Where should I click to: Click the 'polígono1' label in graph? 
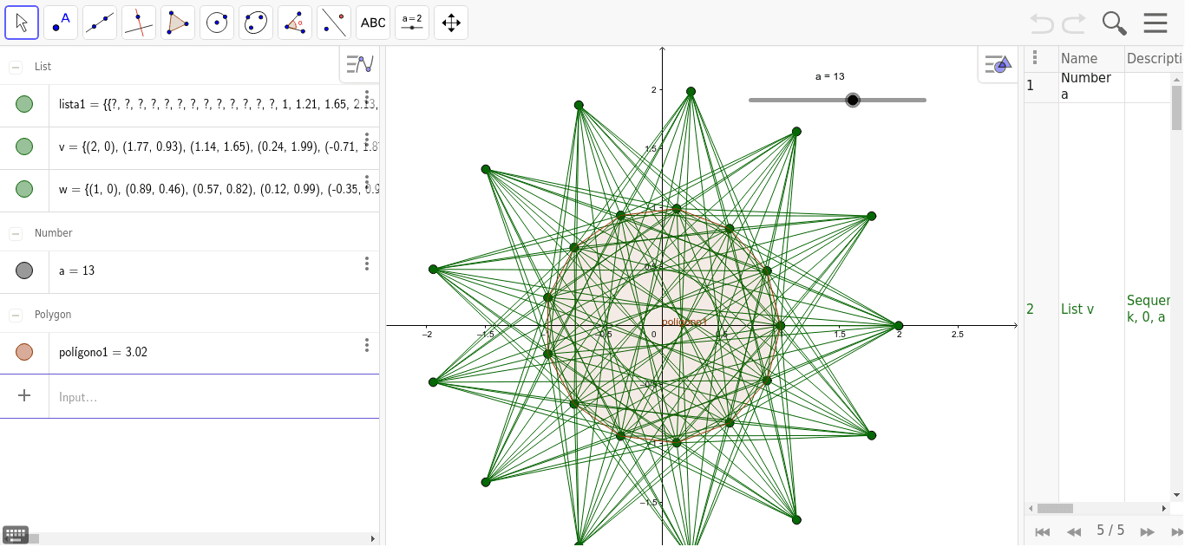click(x=684, y=322)
